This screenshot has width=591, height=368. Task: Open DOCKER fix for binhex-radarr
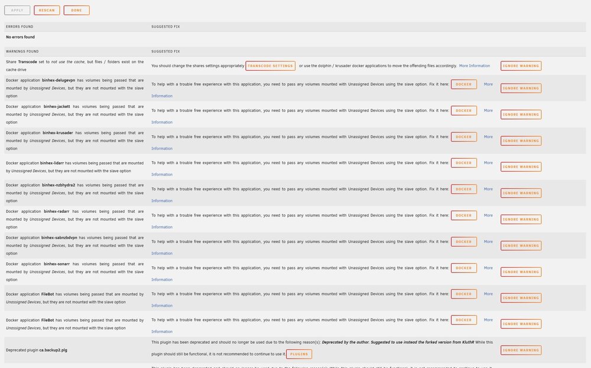click(463, 216)
